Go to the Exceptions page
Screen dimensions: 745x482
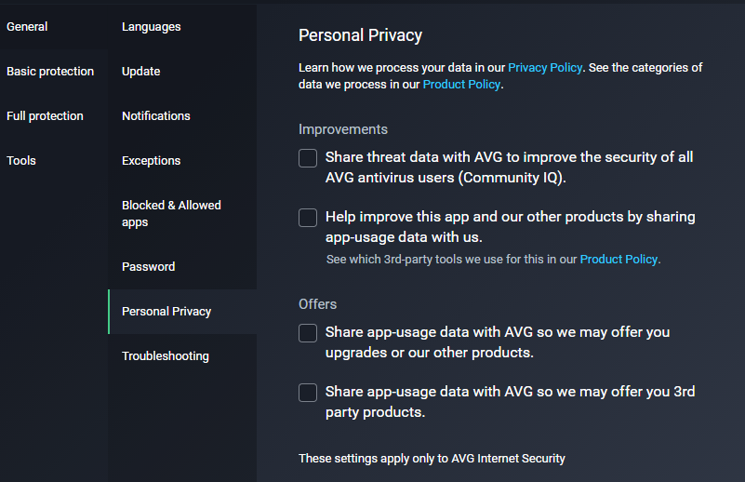(x=152, y=161)
